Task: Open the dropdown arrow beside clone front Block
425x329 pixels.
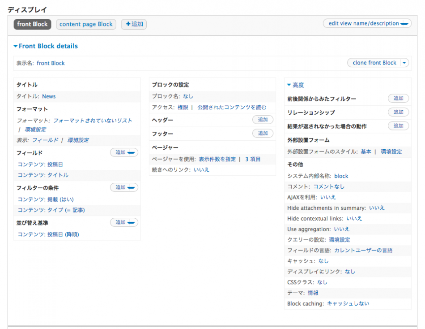Action: point(405,63)
